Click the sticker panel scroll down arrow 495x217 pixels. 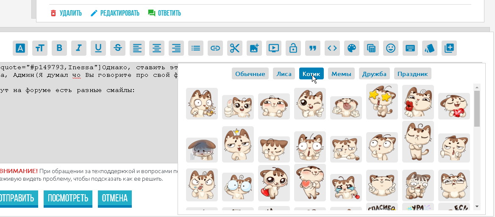(x=477, y=206)
